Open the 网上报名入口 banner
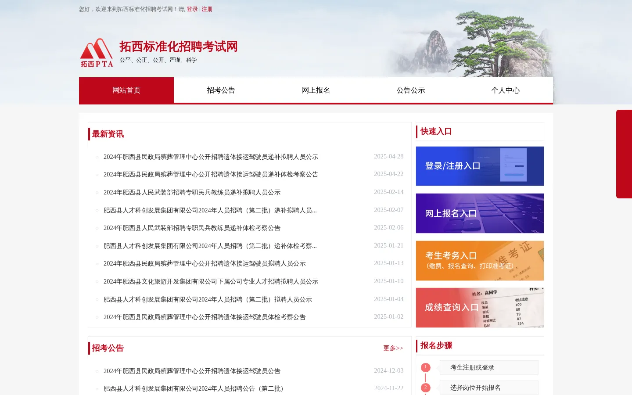Screen dimensions: 632x395 point(480,213)
